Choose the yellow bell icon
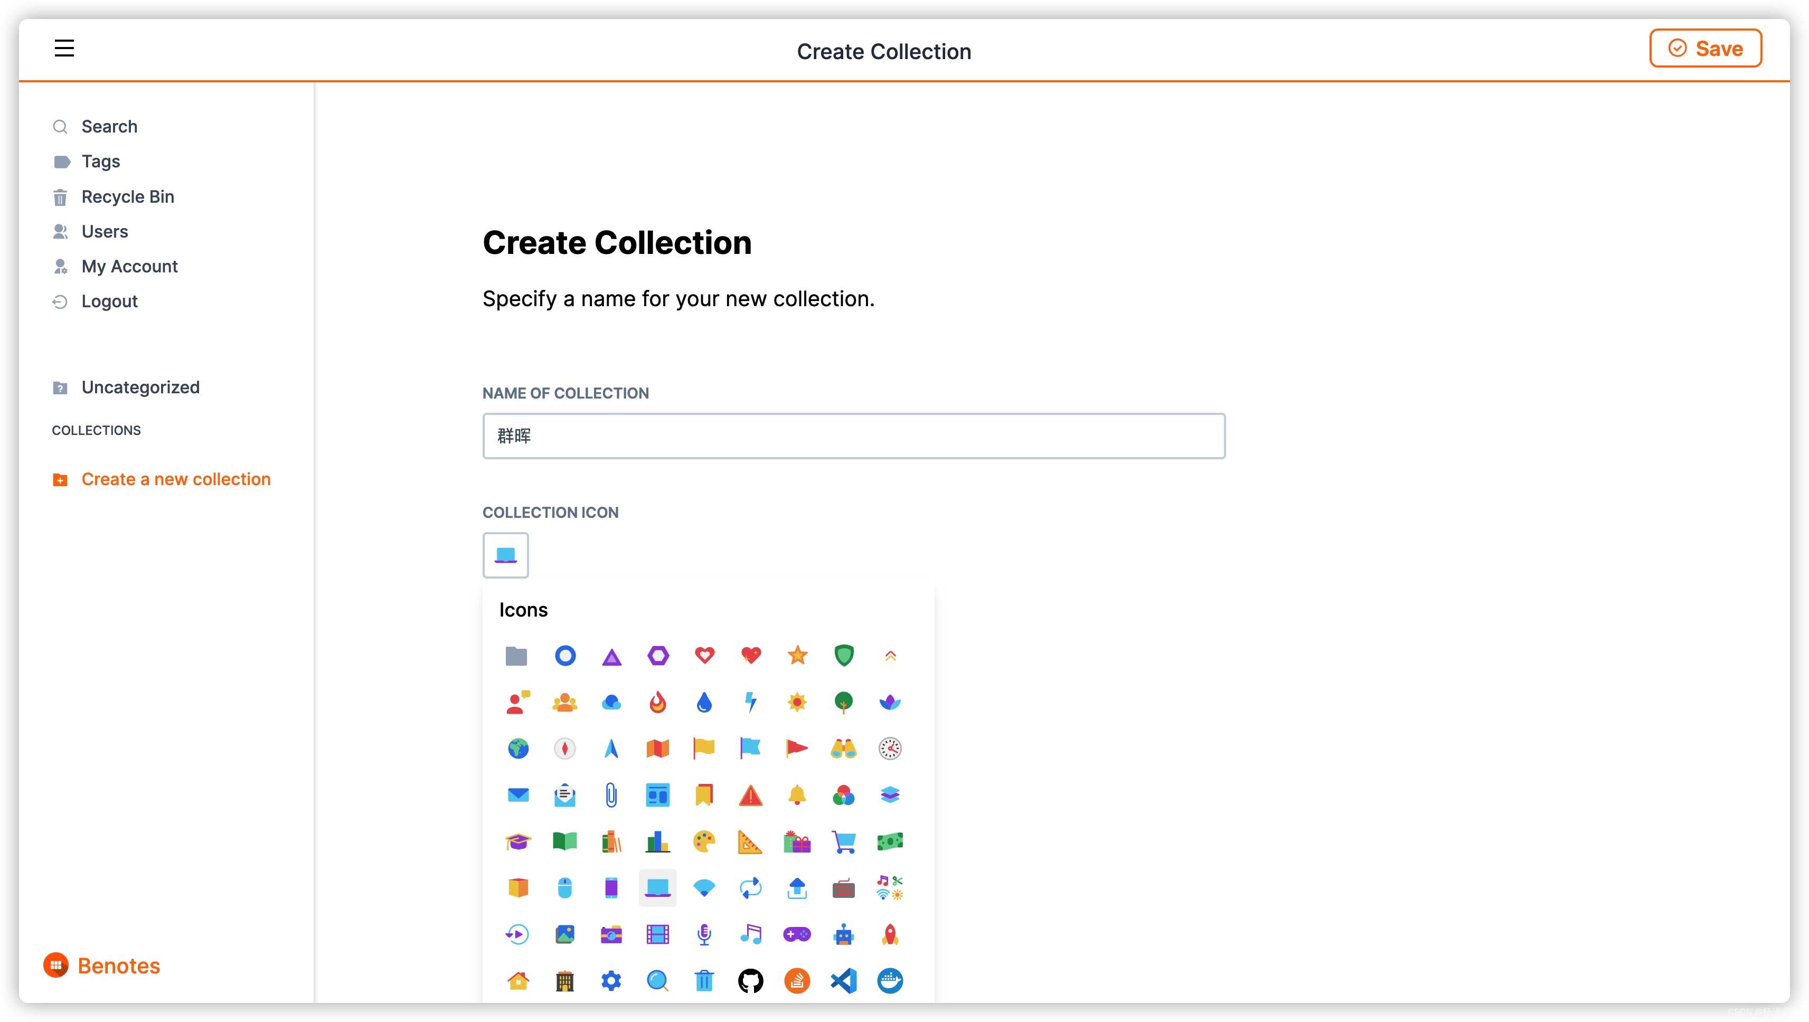 [797, 794]
